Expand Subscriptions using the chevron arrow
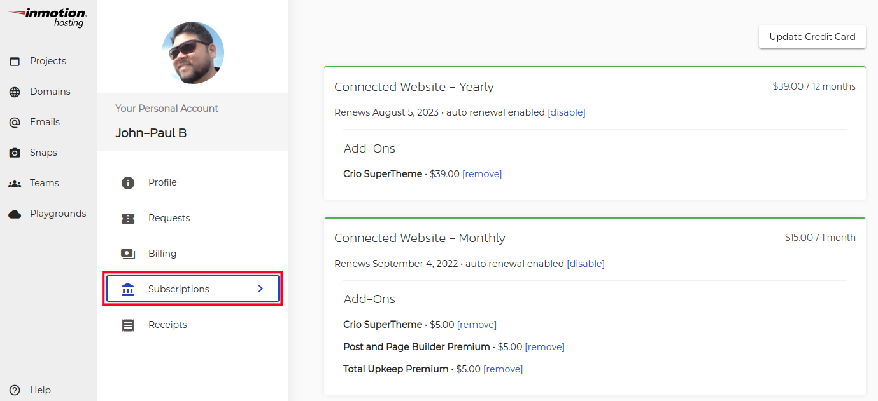The width and height of the screenshot is (878, 401). [x=260, y=289]
